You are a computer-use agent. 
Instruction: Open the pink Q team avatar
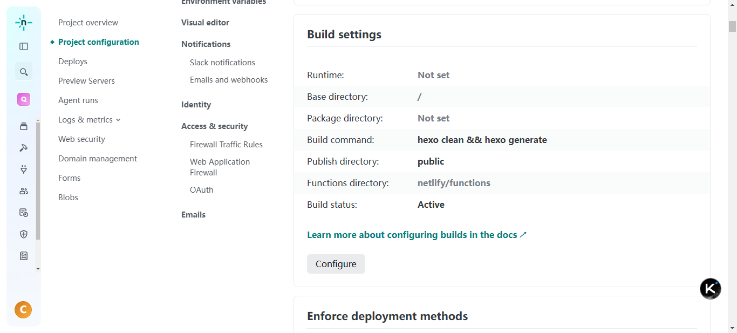pyautogui.click(x=24, y=99)
